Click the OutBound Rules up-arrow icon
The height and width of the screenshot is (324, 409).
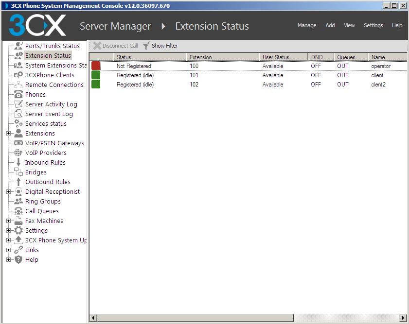pos(18,182)
